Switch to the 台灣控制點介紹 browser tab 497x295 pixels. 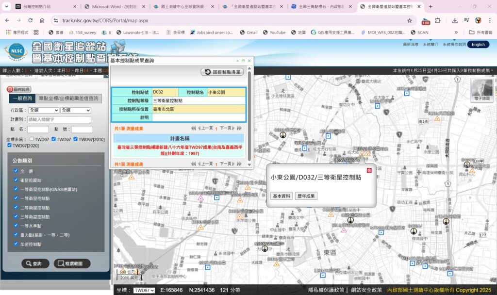point(46,6)
